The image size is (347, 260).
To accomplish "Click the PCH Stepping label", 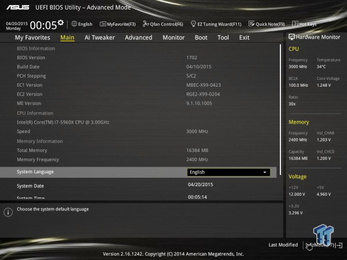I will pos(31,76).
